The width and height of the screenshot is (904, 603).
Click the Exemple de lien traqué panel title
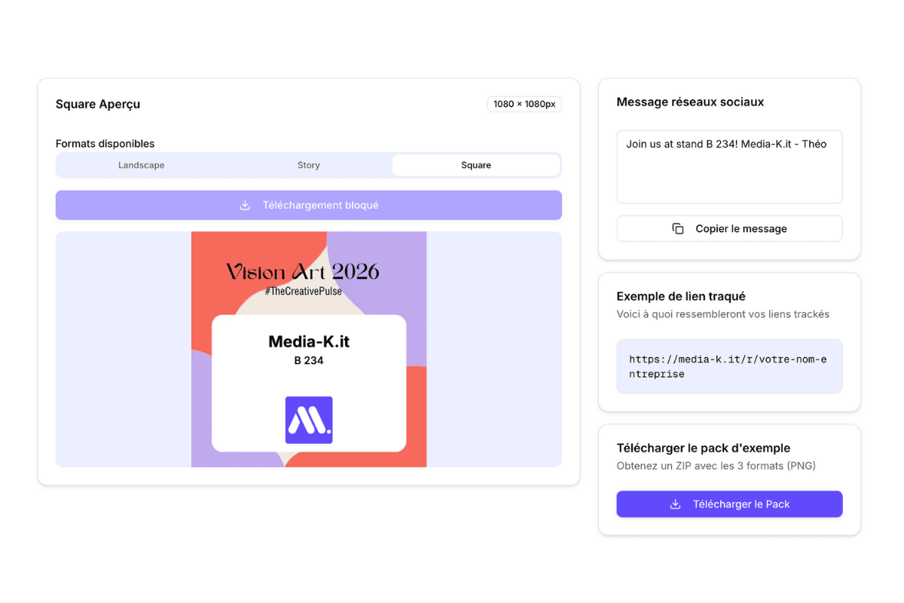(x=680, y=296)
